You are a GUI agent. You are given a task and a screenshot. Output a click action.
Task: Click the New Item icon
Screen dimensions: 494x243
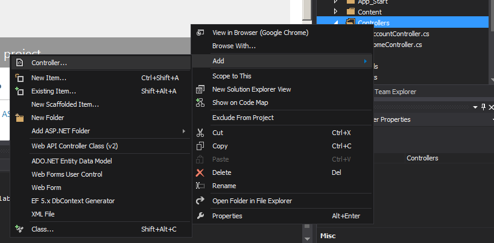19,78
